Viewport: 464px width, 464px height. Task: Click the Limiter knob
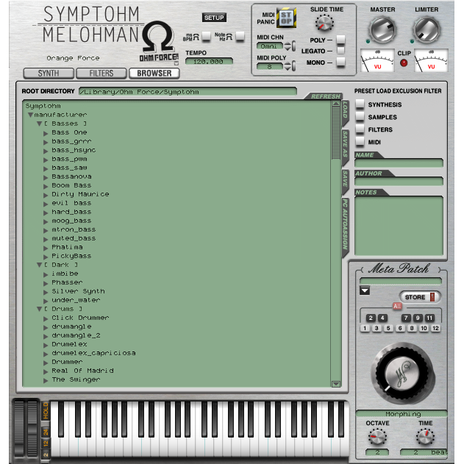tap(426, 30)
